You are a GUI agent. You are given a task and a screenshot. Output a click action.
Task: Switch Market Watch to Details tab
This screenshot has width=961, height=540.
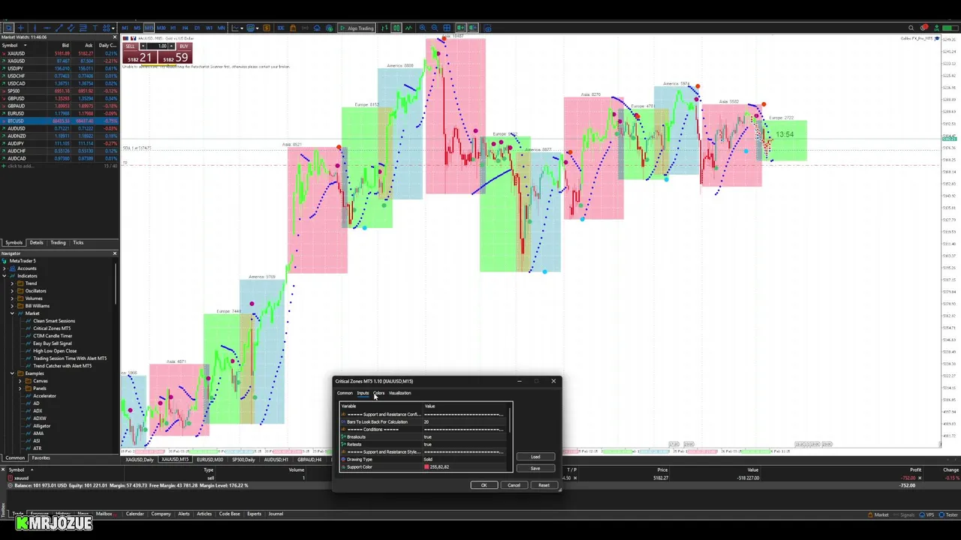(36, 242)
